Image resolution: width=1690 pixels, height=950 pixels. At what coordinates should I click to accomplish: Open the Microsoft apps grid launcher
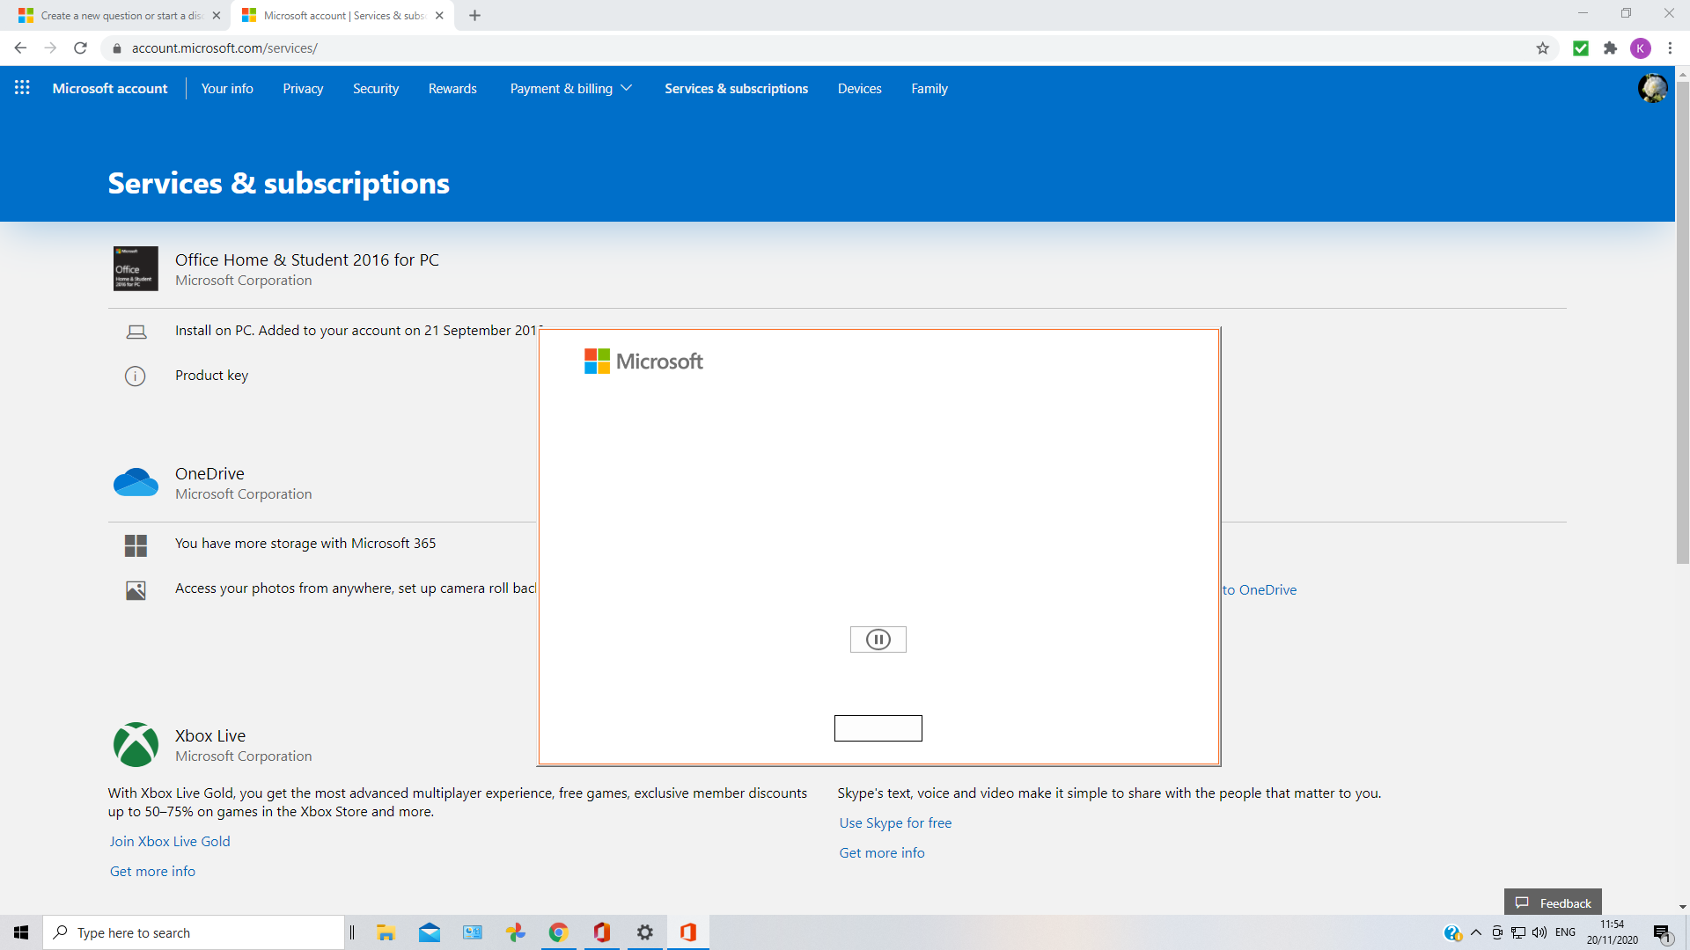22,87
